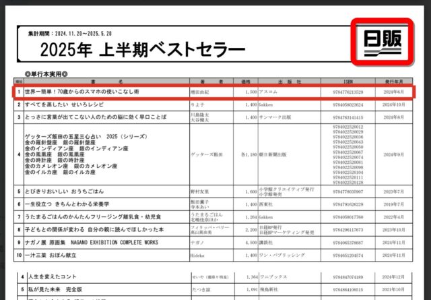Image resolution: width=431 pixels, height=300 pixels.
Task: Click author フィリッパ・ペリー
Action: pos(209,227)
